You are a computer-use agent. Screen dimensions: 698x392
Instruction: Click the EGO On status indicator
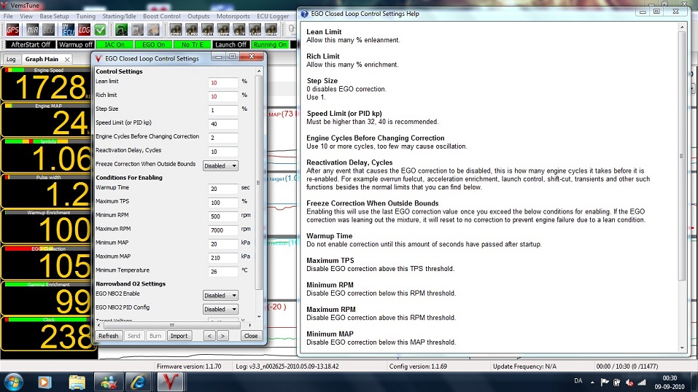coord(154,44)
